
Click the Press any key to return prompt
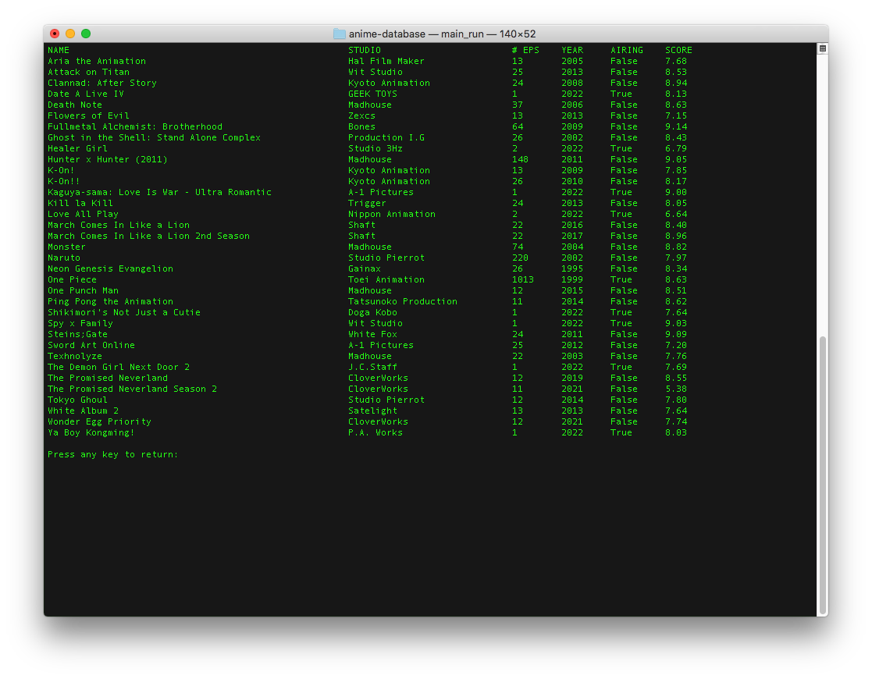tap(112, 454)
